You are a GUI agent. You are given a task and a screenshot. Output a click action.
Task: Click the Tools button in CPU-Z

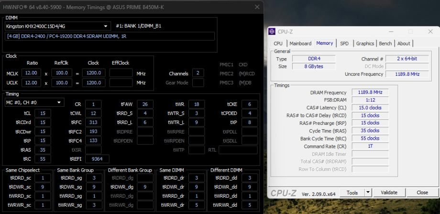352,193
